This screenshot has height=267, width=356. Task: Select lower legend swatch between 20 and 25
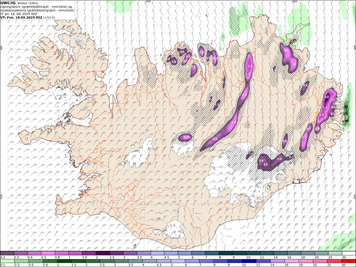[320, 261]
